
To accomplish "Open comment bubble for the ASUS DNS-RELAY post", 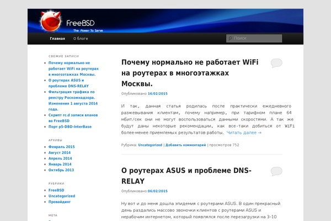I will [276, 171].
